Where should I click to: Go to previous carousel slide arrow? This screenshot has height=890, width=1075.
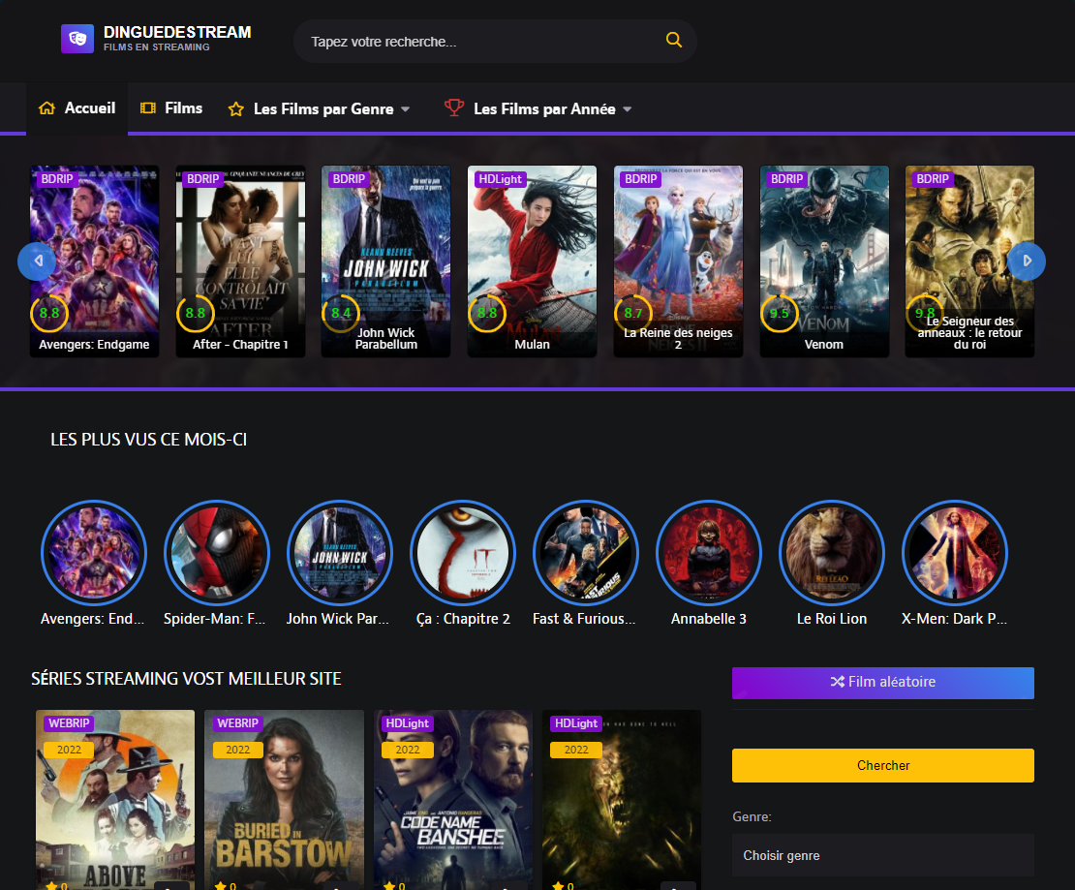pos(37,261)
